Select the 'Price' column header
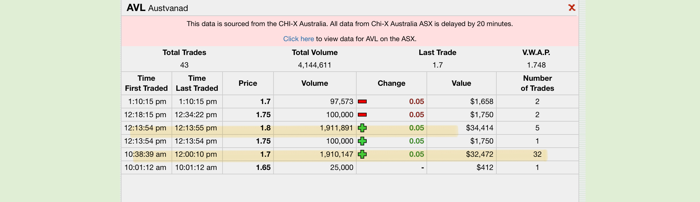This screenshot has height=202, width=700. pyautogui.click(x=248, y=83)
